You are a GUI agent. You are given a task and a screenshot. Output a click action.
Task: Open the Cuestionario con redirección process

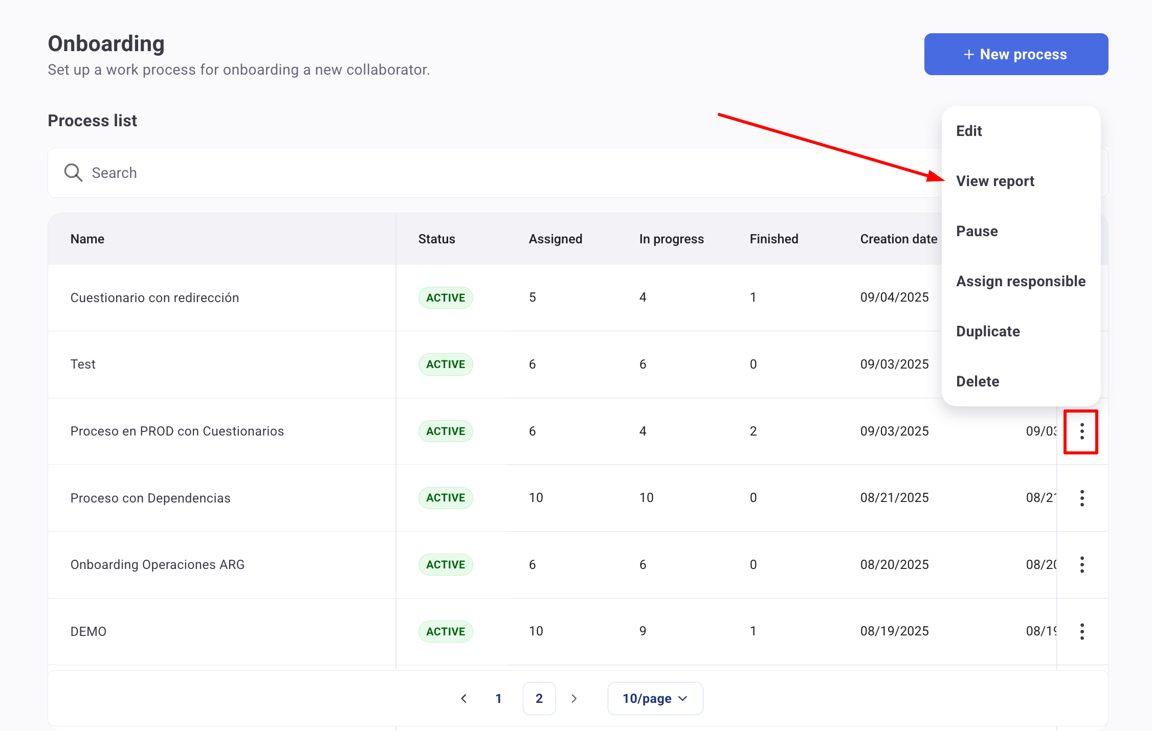pyautogui.click(x=154, y=298)
